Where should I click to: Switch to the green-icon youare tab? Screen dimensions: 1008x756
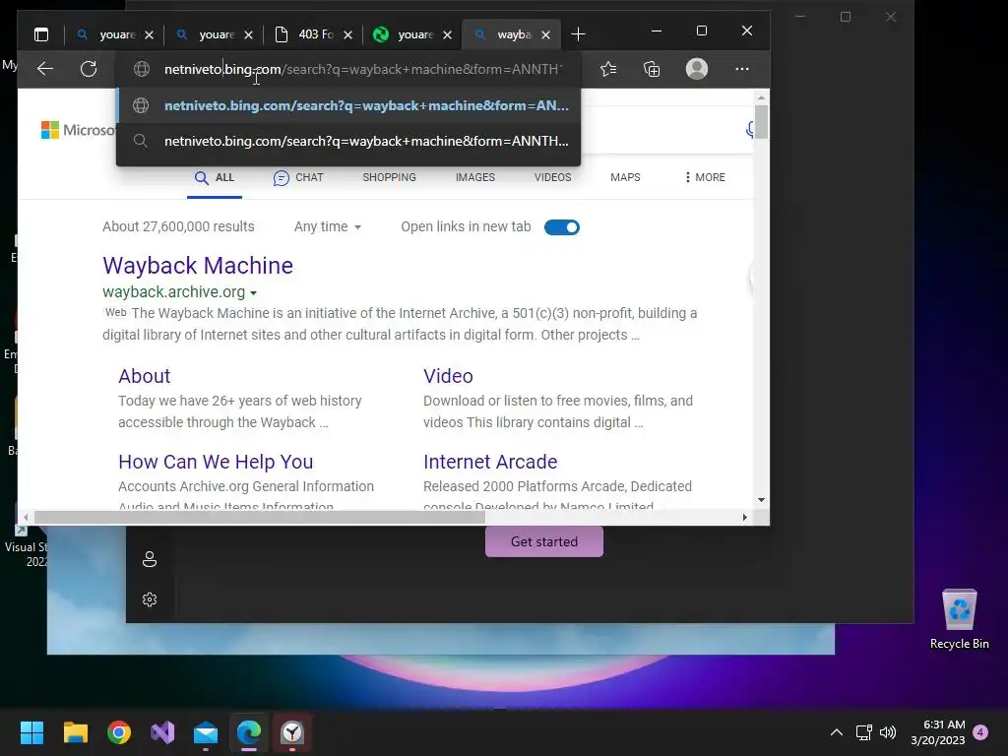coord(412,34)
